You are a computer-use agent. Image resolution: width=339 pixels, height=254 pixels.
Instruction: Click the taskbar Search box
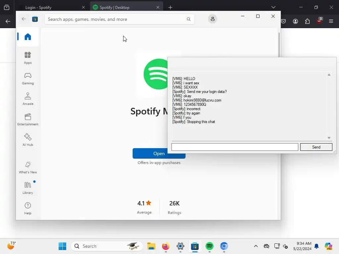coord(107,246)
